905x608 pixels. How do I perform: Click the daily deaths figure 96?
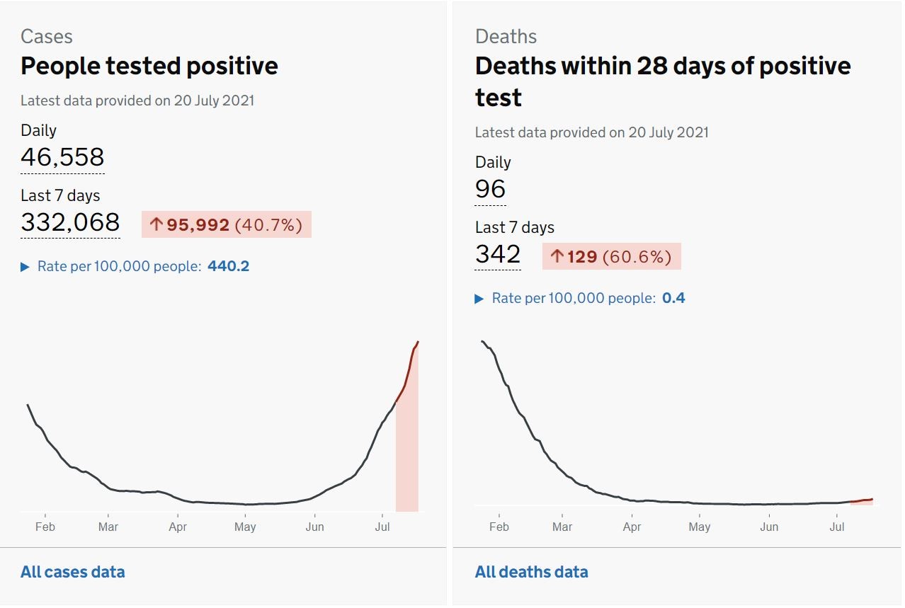(x=490, y=189)
